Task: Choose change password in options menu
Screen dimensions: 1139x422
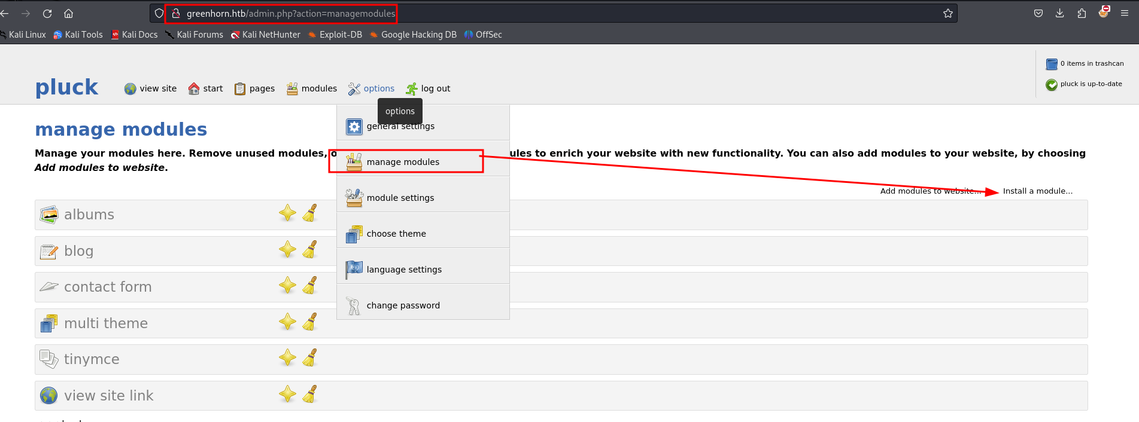Action: (403, 305)
